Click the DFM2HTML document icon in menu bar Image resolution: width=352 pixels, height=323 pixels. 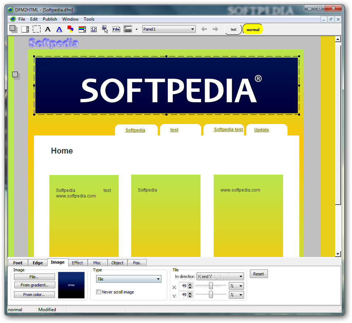[13, 19]
